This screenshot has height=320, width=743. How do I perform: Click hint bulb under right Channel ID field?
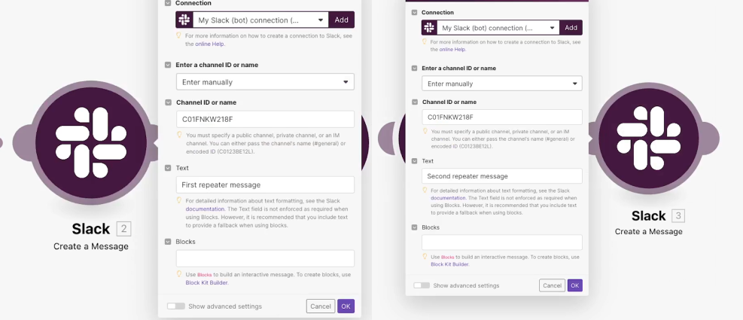425,131
